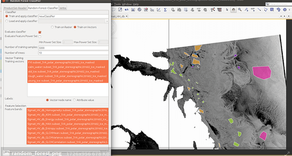The width and height of the screenshot is (292, 156).
Task: Select the rough_water training vector
Action: [68, 76]
